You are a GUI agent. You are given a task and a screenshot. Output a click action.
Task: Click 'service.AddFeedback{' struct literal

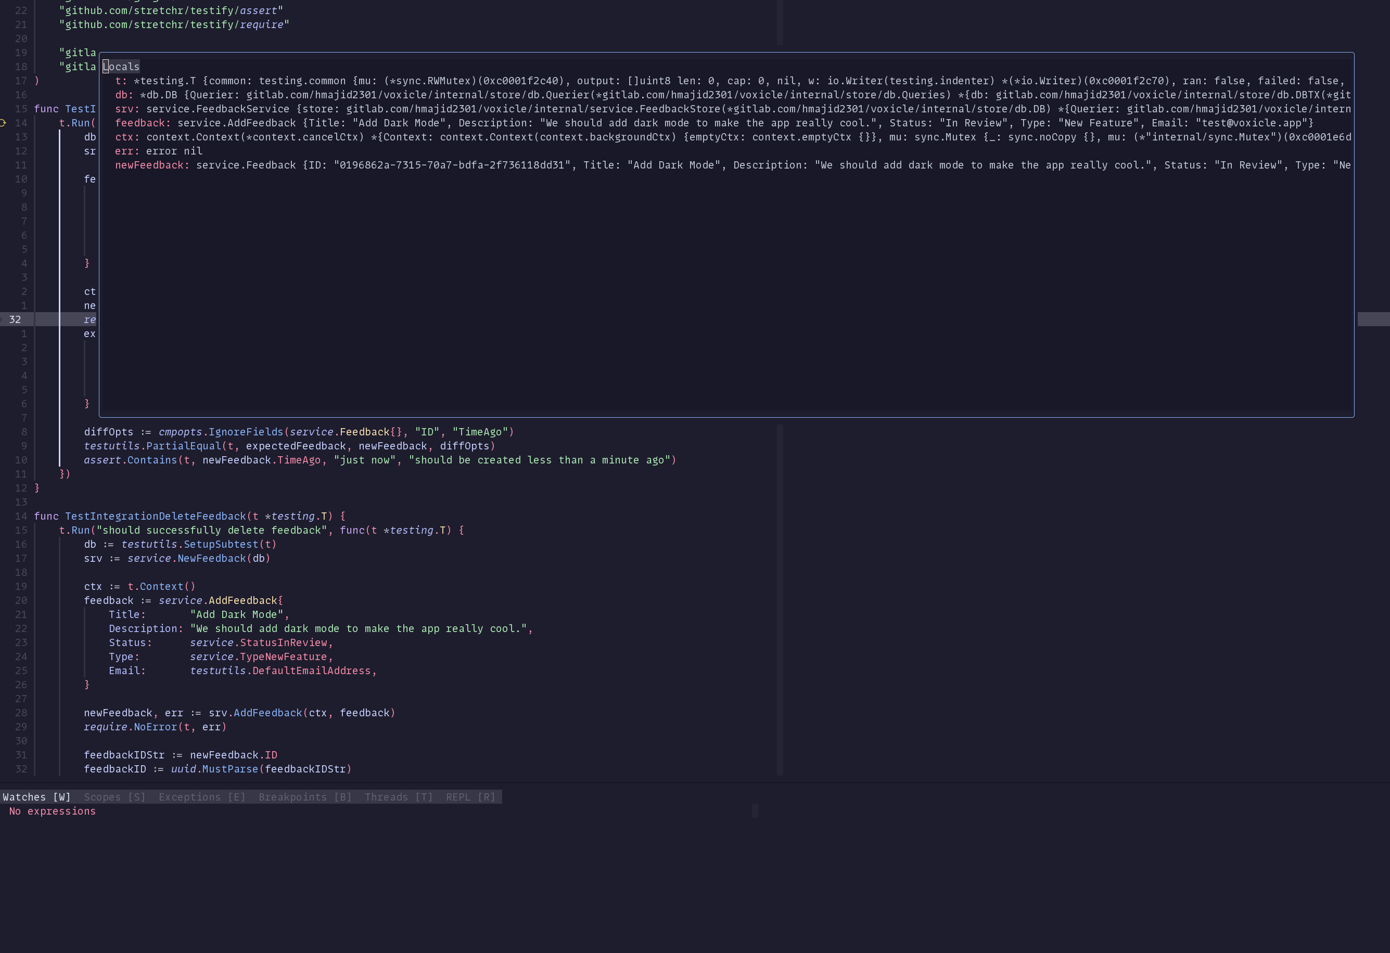(x=221, y=600)
